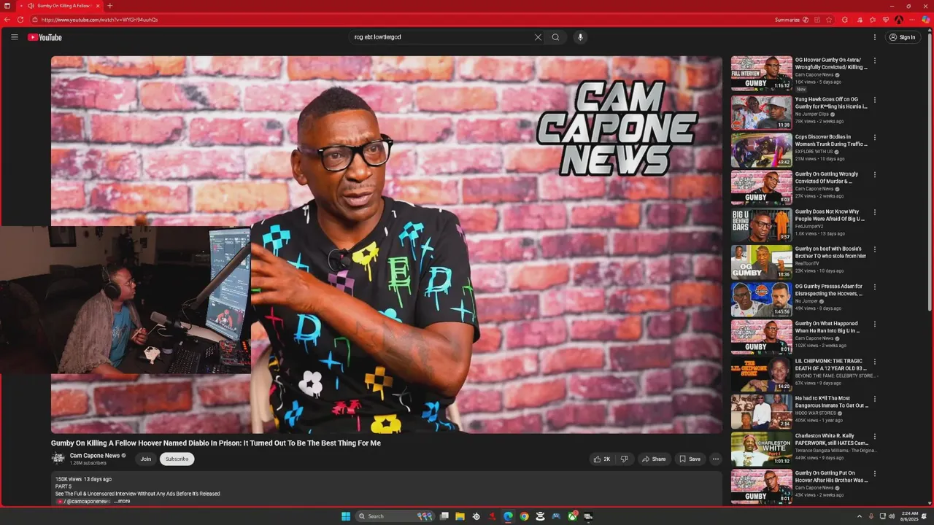
Task: Join the Cam Capone News channel
Action: click(146, 459)
